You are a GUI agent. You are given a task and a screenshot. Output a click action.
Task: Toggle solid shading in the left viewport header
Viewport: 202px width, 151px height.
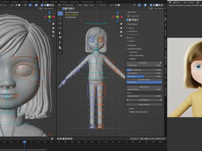[x=48, y=5]
